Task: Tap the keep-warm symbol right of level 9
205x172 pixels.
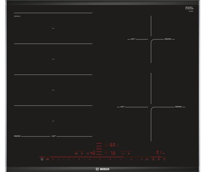Action: pyautogui.click(x=147, y=159)
